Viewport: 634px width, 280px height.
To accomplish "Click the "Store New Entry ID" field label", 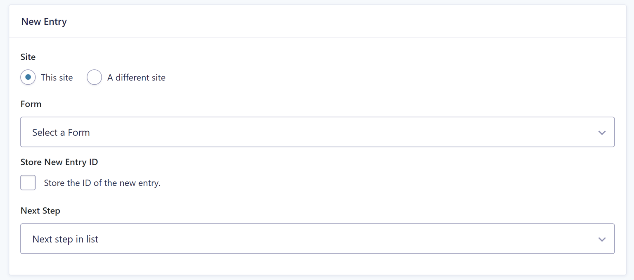I will click(x=59, y=162).
